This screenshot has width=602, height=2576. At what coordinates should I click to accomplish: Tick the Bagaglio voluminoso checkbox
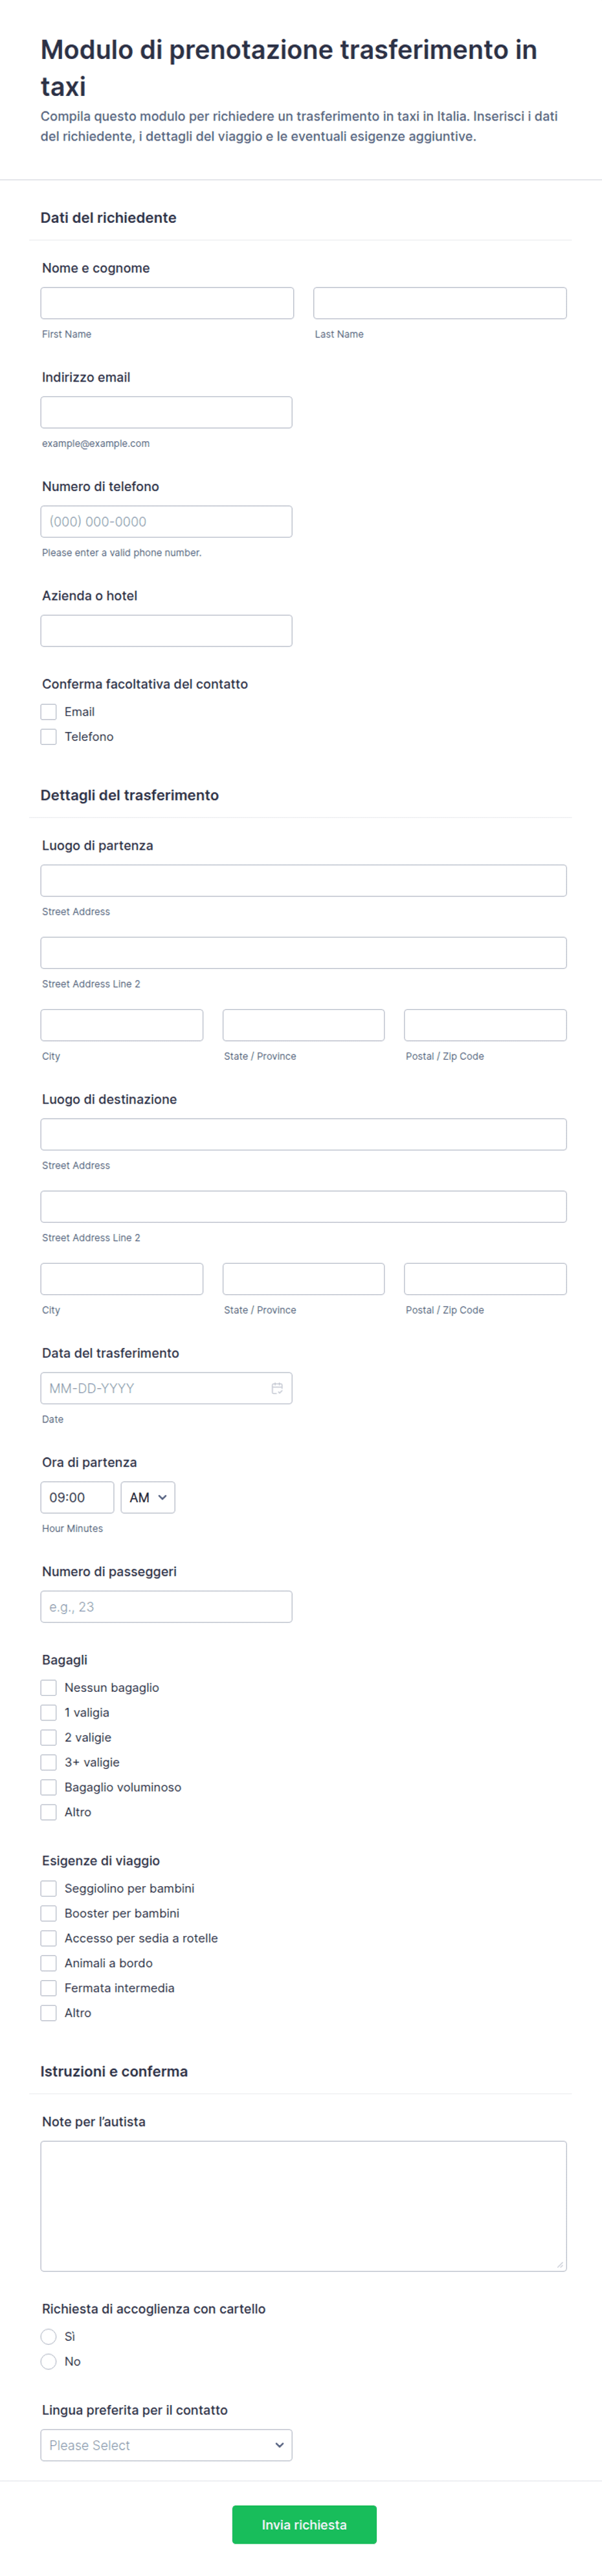tap(48, 1787)
